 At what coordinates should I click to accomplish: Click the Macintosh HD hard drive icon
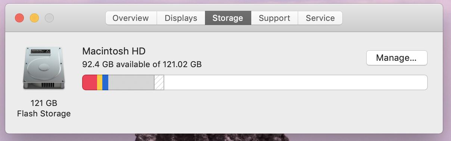coord(44,68)
